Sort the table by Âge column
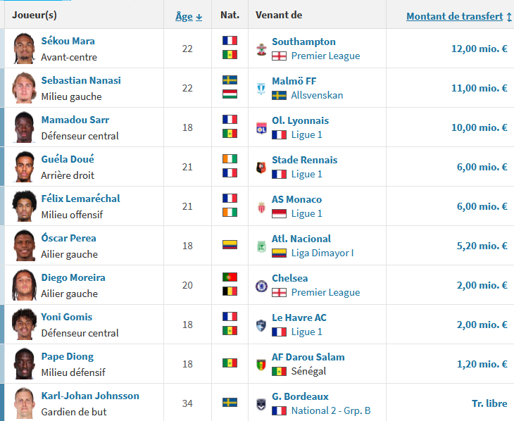 tap(189, 16)
